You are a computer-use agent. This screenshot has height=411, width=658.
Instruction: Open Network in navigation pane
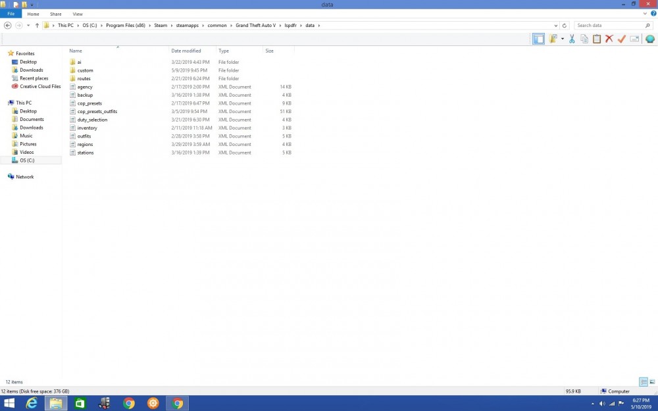tap(24, 176)
